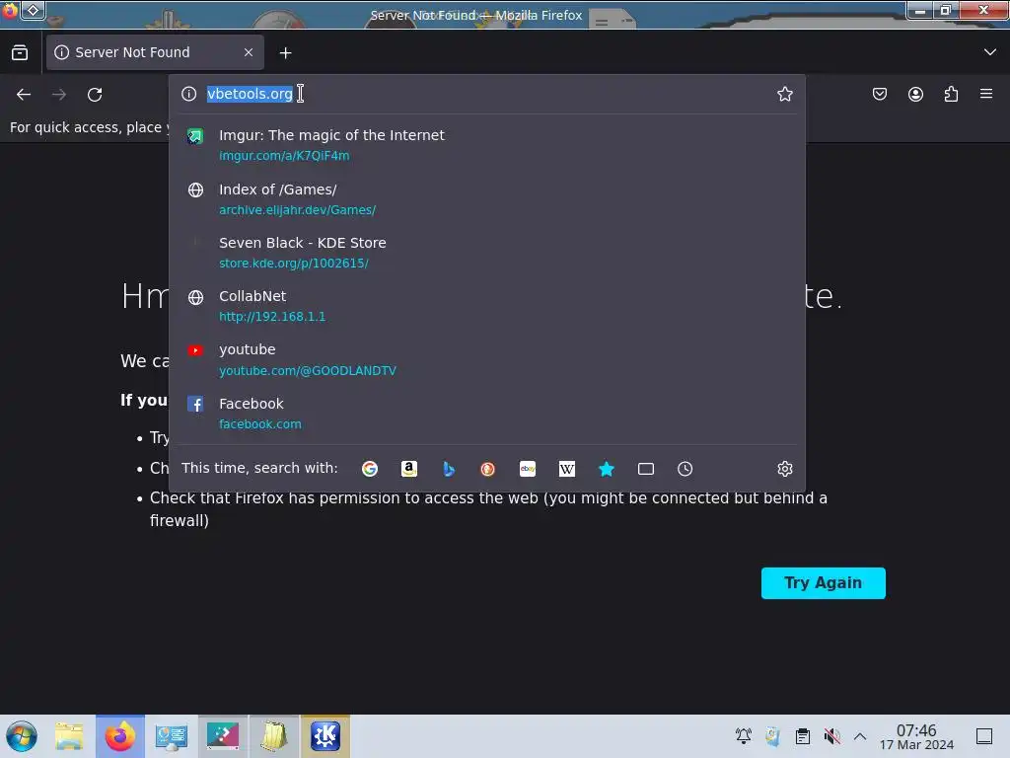Open the KDE app taskbar icon
This screenshot has width=1010, height=758.
(325, 736)
